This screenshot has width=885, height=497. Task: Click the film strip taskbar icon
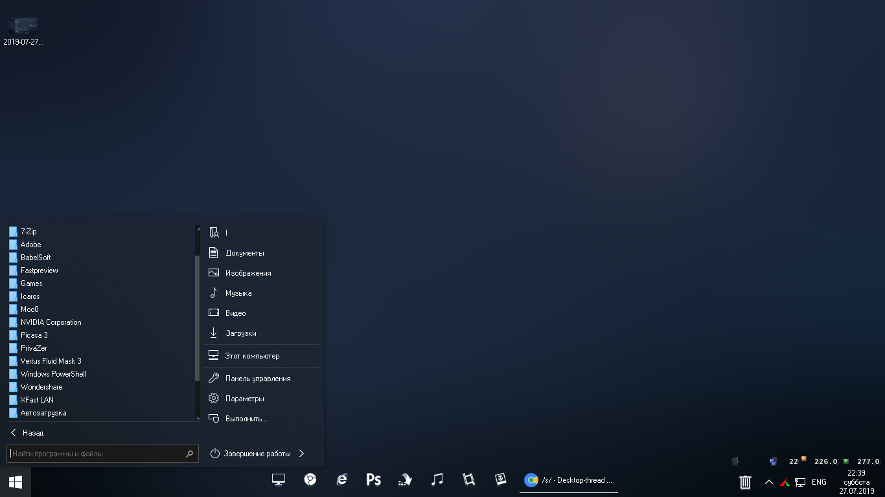pyautogui.click(x=469, y=480)
